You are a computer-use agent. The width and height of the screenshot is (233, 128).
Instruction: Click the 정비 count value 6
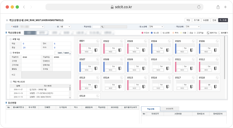tap(55, 44)
